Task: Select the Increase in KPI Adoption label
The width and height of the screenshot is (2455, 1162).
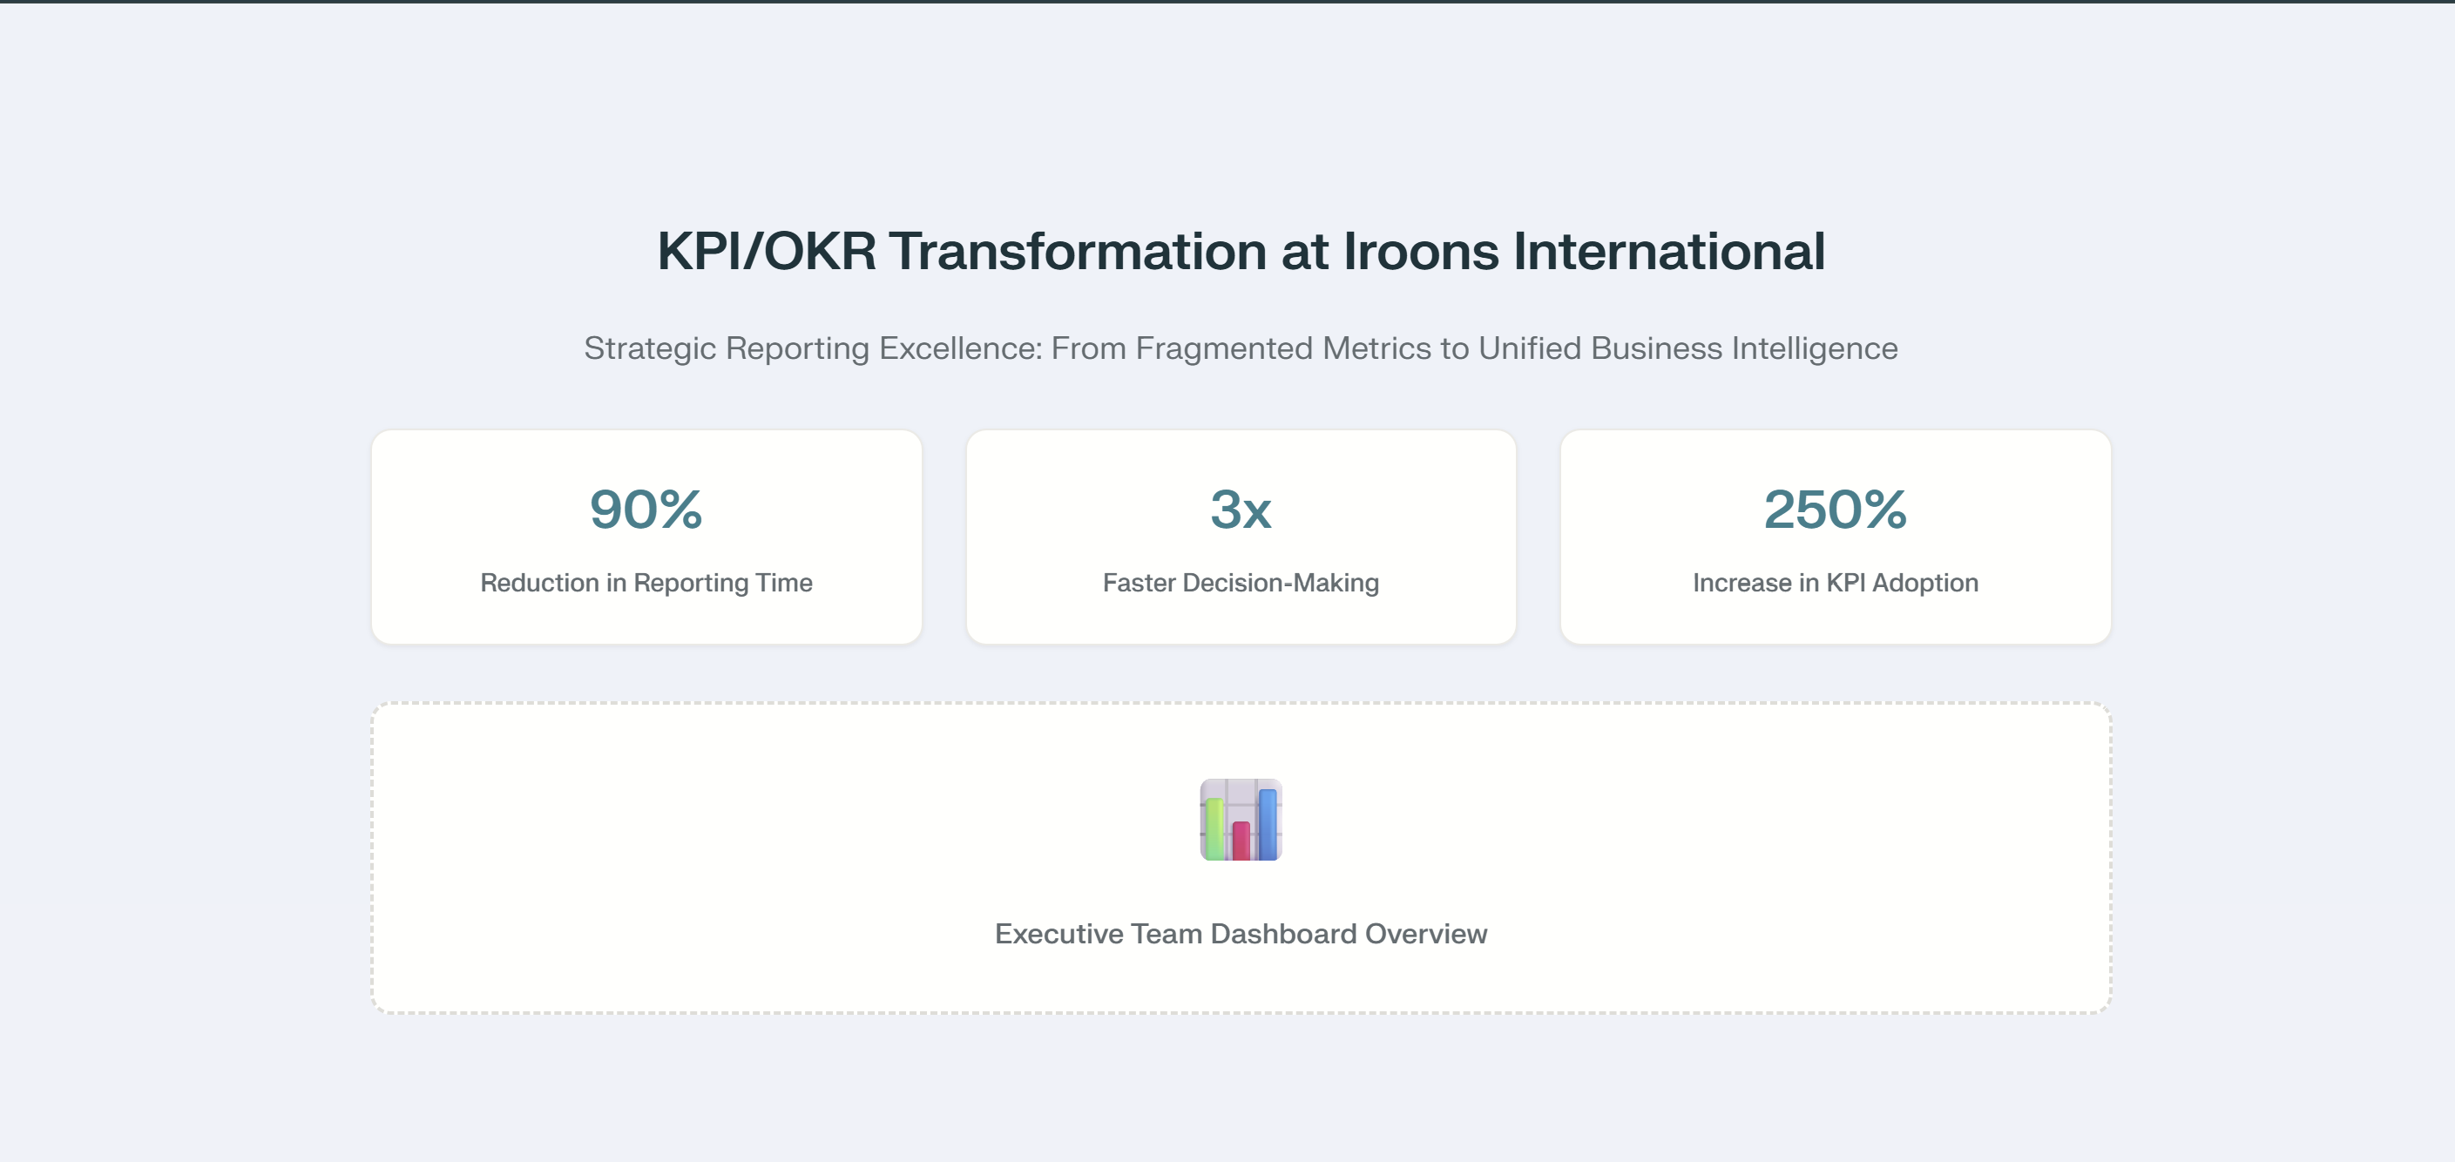Action: (1835, 583)
